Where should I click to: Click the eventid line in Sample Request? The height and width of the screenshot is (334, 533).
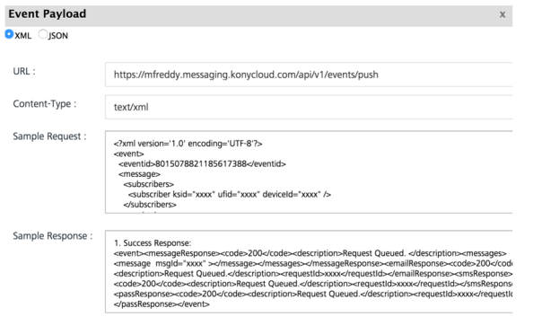point(202,164)
